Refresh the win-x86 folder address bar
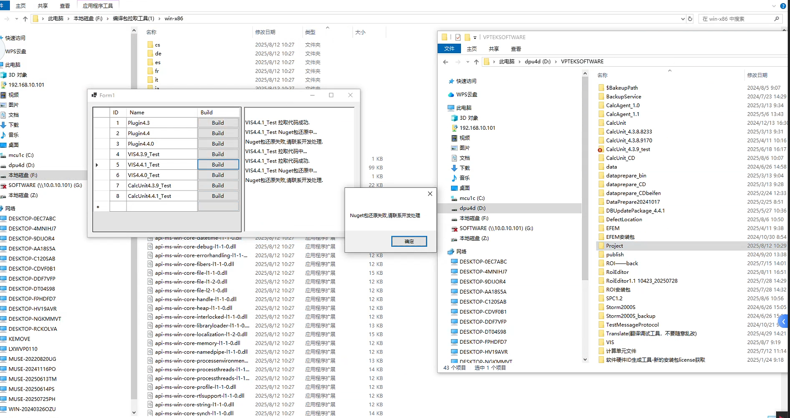The height and width of the screenshot is (418, 790). tap(690, 19)
